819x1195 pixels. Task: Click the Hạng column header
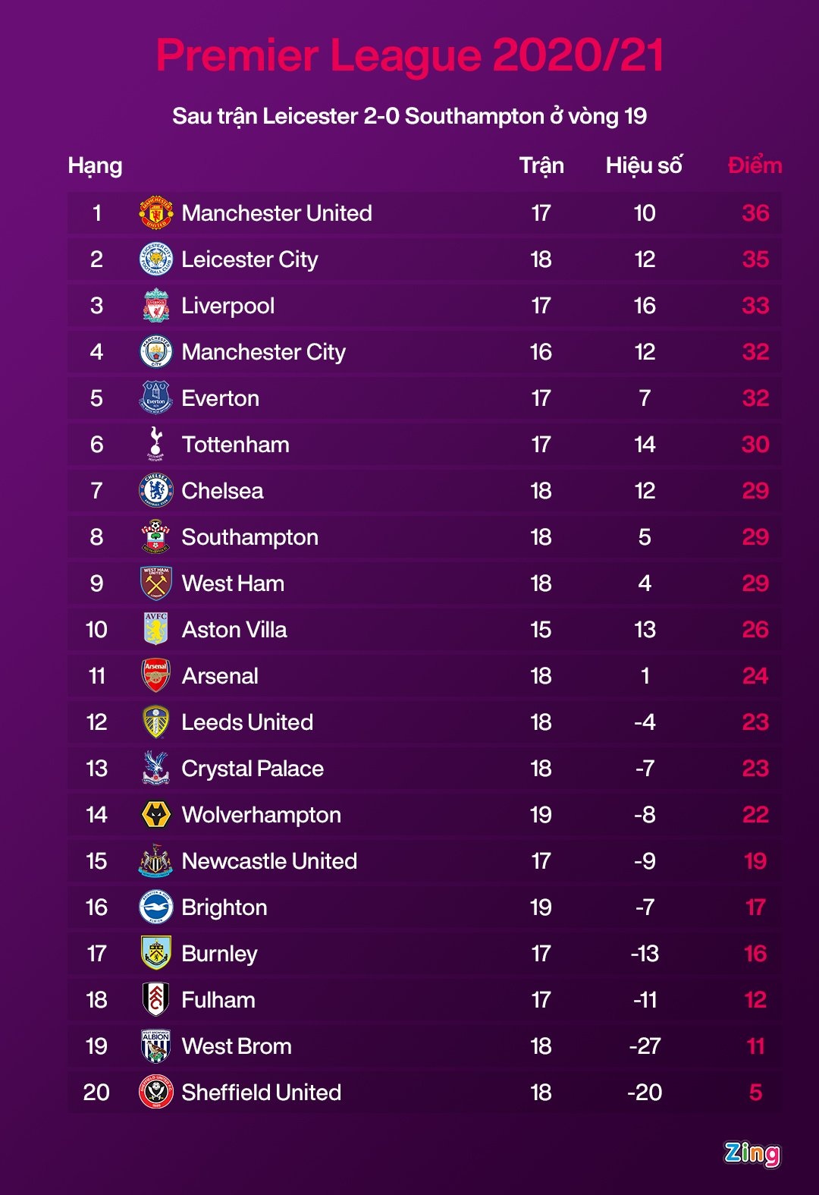coord(95,166)
